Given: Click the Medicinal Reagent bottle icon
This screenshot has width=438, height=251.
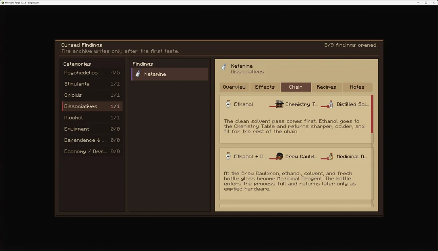Looking at the screenshot, I should 331,156.
